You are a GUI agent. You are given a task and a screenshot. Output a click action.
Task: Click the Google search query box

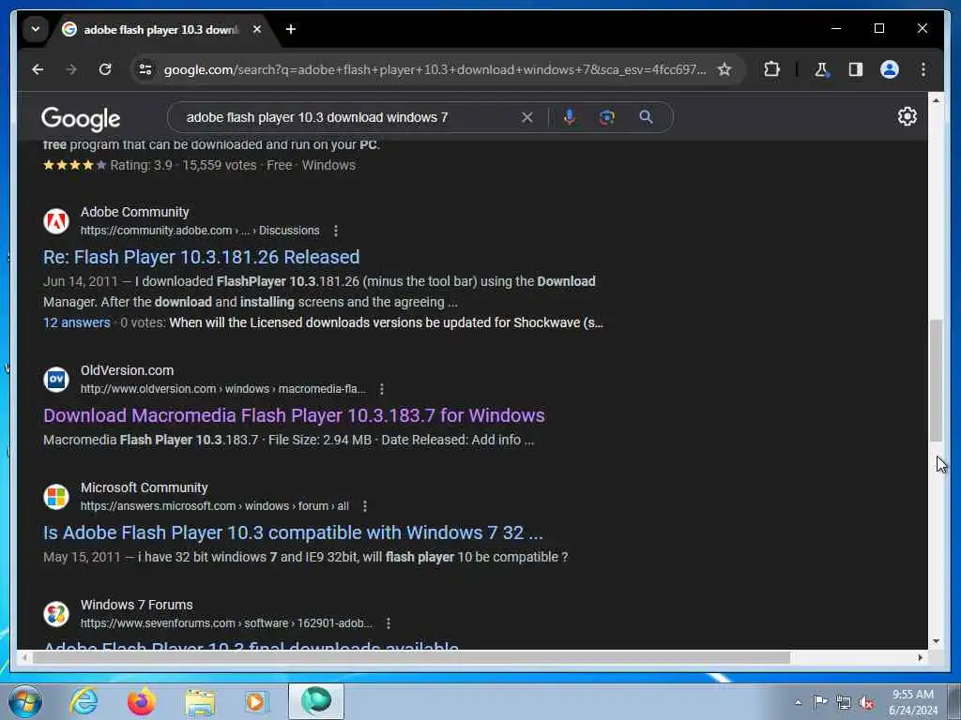coord(349,117)
